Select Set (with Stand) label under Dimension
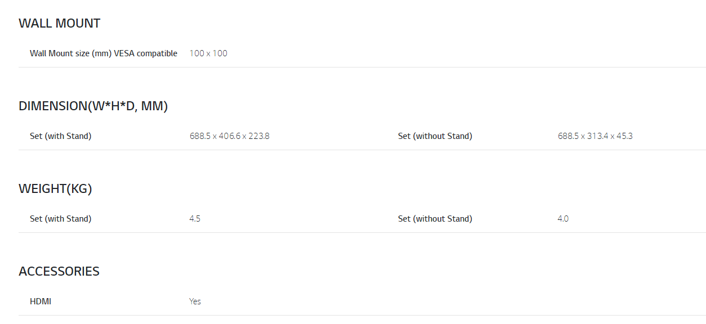 tap(60, 136)
